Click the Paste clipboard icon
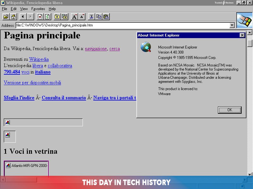This screenshot has width=253, height=189. click(106, 17)
